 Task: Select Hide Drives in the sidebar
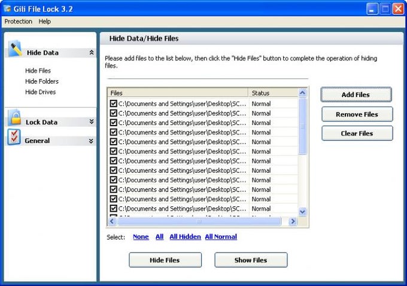click(41, 92)
